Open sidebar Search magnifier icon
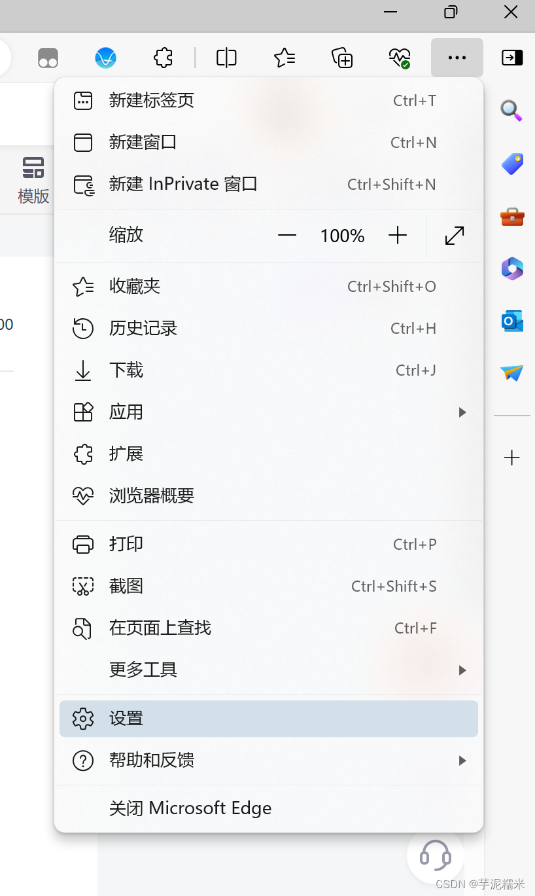Image resolution: width=535 pixels, height=896 pixels. 512,111
